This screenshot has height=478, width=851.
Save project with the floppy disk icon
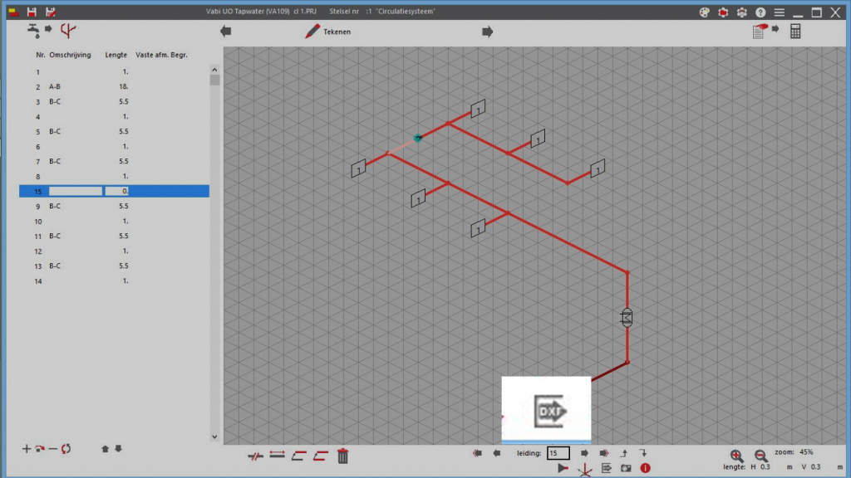coord(32,12)
